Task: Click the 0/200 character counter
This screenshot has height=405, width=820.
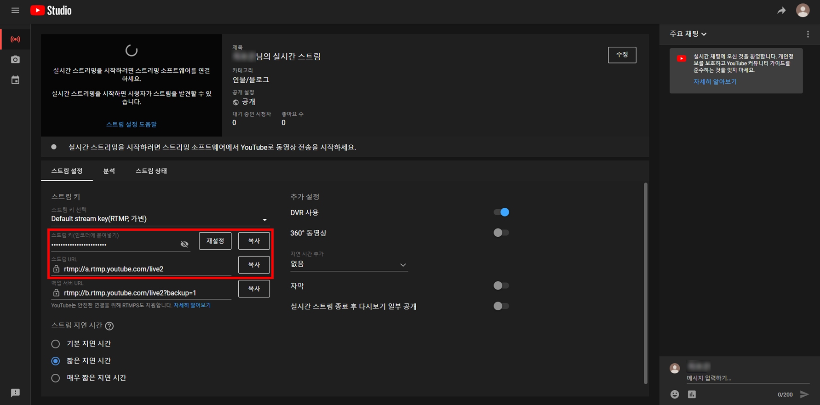Action: pyautogui.click(x=785, y=394)
